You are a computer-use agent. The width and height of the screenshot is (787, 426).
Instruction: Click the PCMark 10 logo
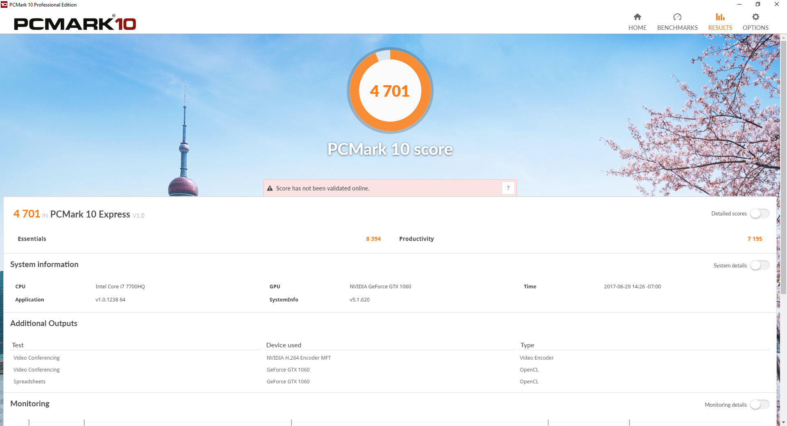[75, 23]
